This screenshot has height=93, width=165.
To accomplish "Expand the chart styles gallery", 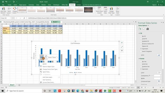I will (94, 12).
